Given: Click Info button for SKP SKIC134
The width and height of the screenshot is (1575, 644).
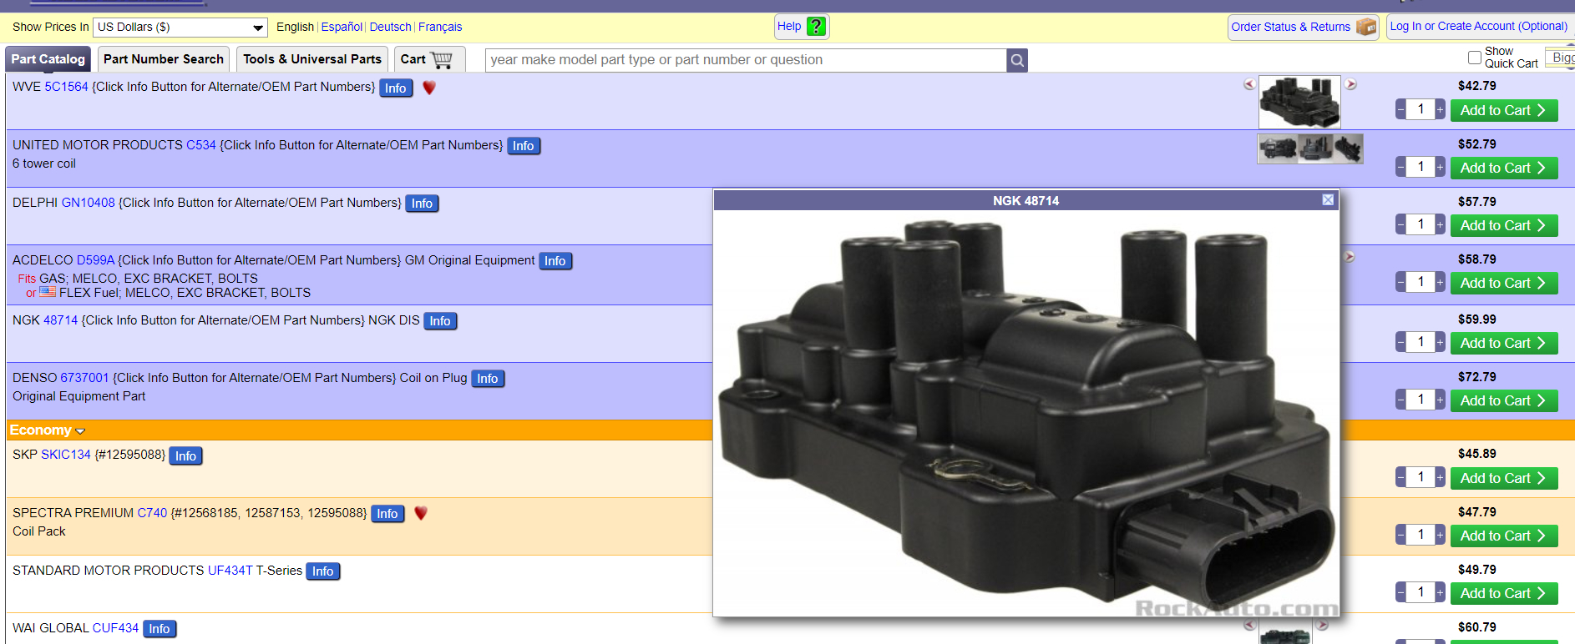Looking at the screenshot, I should click(x=185, y=456).
